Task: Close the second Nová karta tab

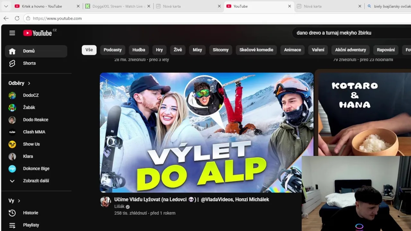Action: [x=360, y=6]
